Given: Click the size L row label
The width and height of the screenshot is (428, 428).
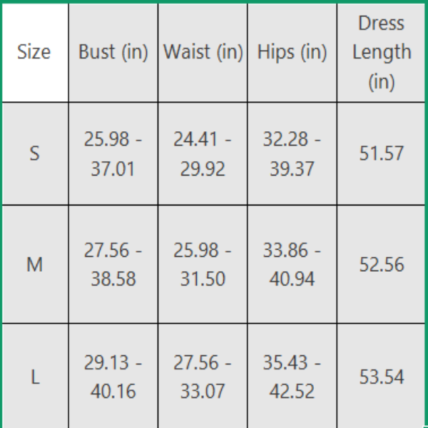Looking at the screenshot, I should click(x=34, y=377).
